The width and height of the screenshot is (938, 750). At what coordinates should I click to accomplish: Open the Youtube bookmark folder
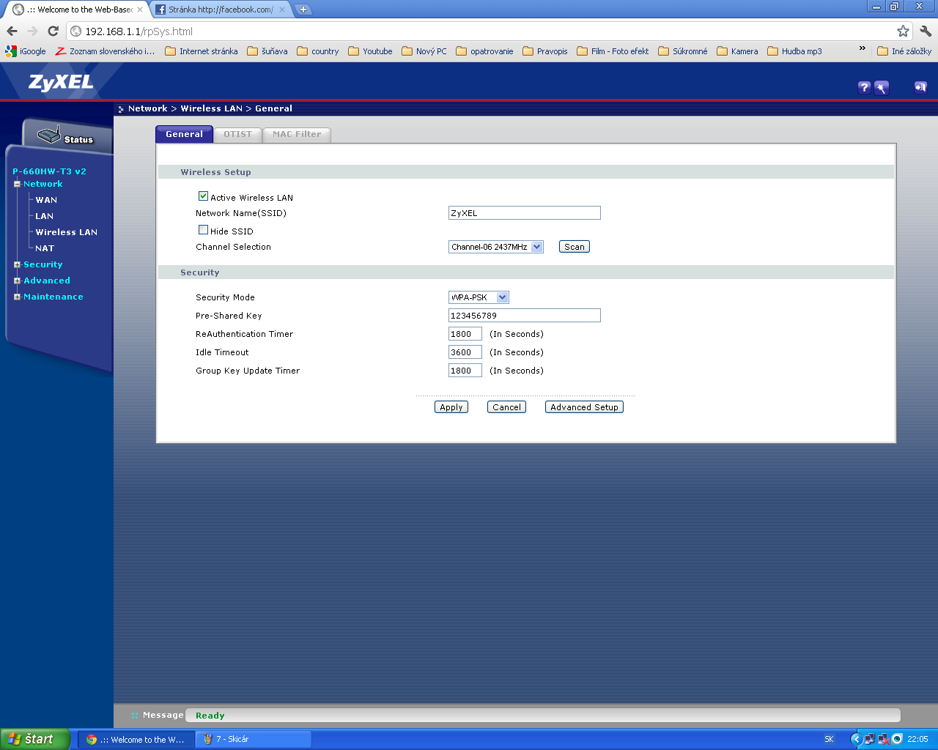370,51
